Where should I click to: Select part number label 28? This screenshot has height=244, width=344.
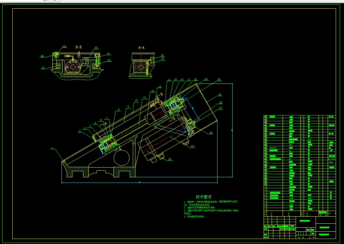click(42, 56)
